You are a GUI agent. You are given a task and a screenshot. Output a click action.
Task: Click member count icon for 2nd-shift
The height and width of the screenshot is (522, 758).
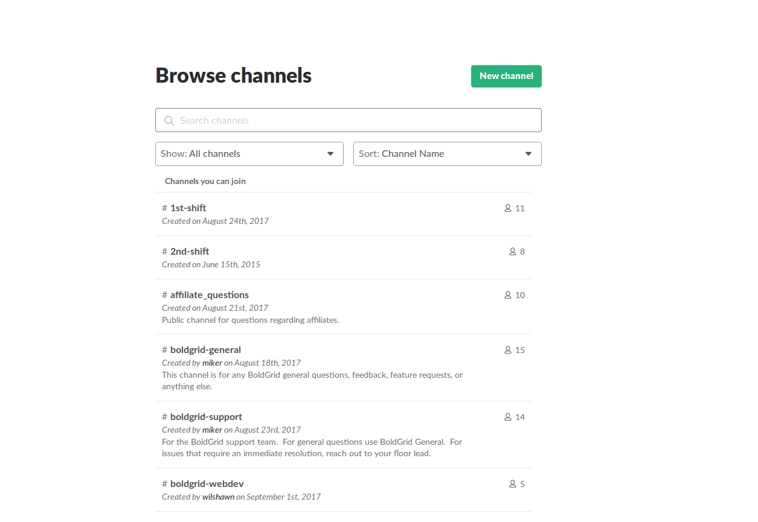click(513, 252)
